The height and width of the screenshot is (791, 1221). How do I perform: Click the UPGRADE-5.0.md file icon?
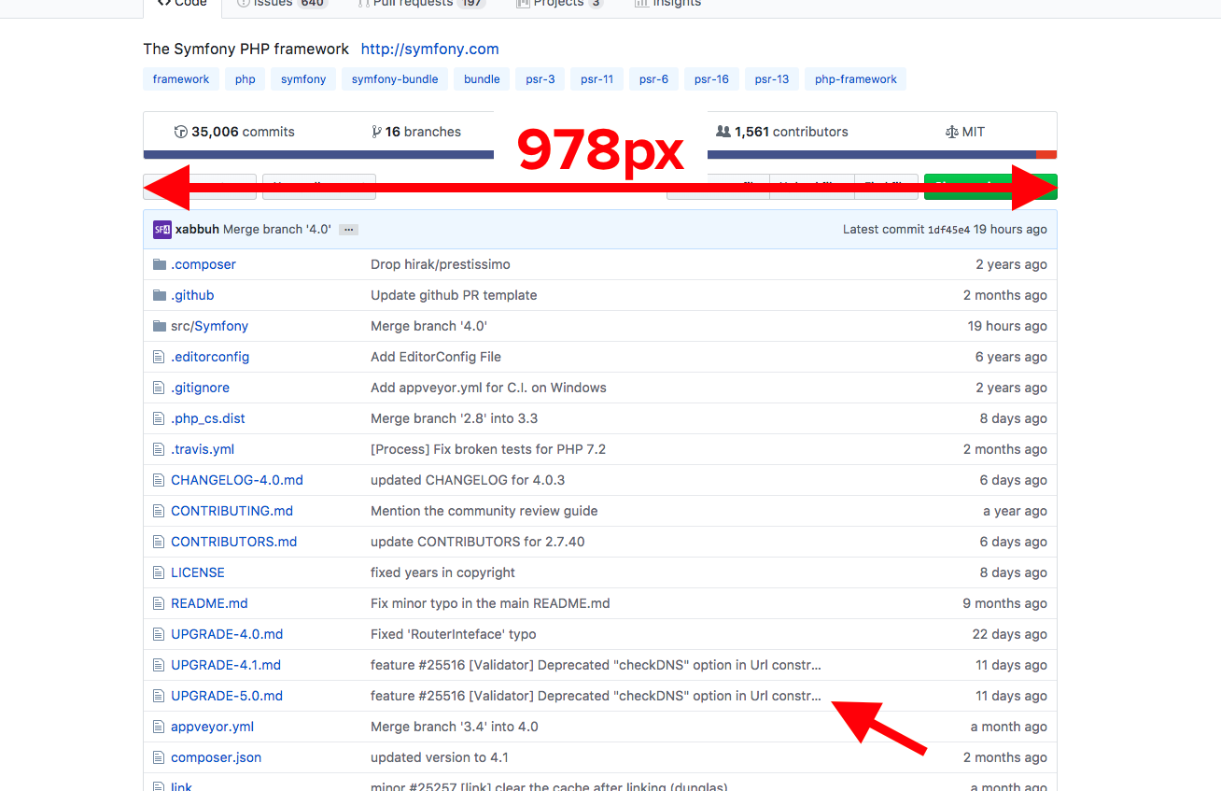coord(159,696)
